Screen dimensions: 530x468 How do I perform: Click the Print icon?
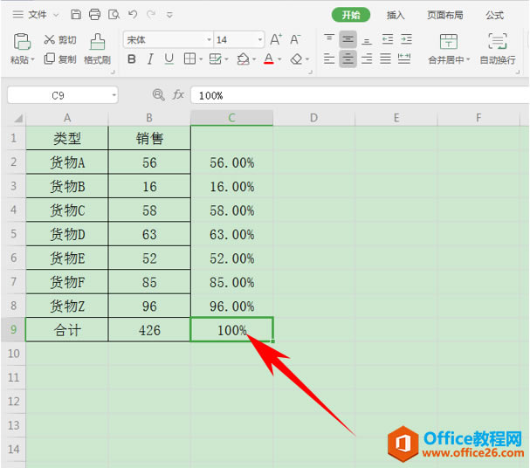[x=94, y=15]
